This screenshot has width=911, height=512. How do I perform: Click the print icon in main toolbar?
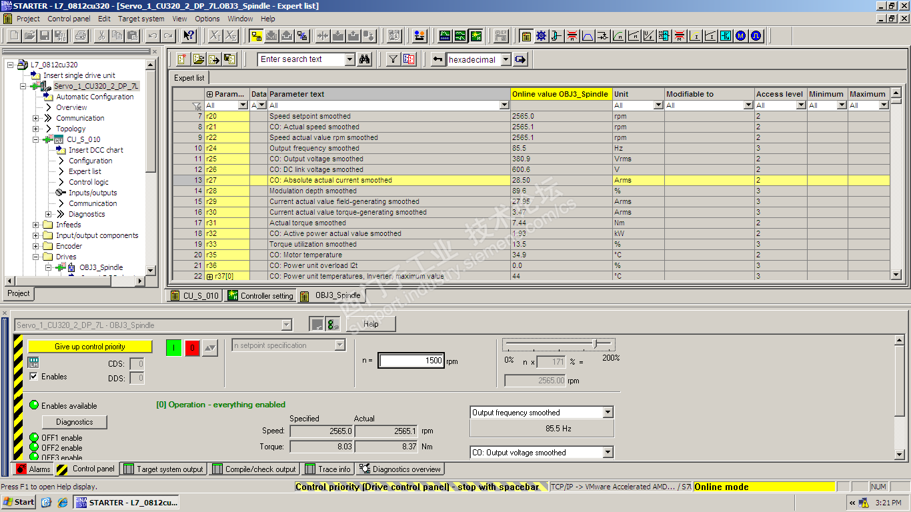[80, 36]
